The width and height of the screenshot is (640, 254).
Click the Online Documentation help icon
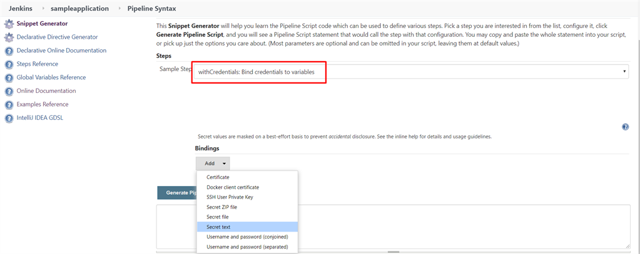pyautogui.click(x=9, y=91)
